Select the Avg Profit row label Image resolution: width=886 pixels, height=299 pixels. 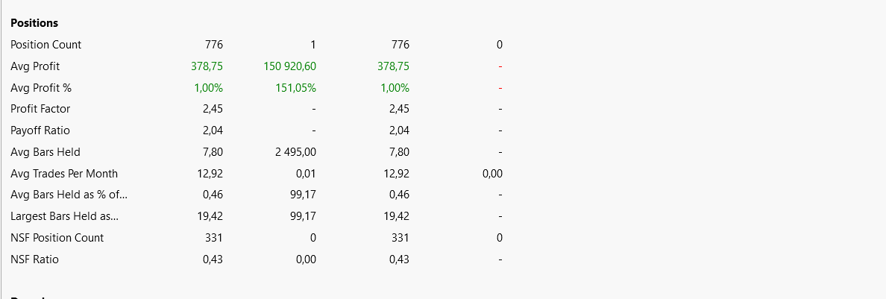pyautogui.click(x=31, y=66)
